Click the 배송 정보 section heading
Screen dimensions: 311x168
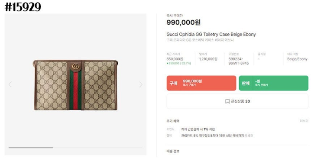173,151
